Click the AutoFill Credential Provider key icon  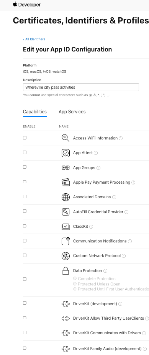point(65,212)
